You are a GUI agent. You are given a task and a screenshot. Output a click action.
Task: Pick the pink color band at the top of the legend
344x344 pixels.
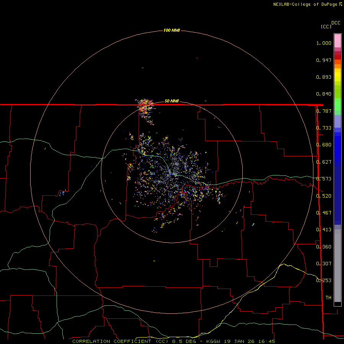click(x=338, y=41)
